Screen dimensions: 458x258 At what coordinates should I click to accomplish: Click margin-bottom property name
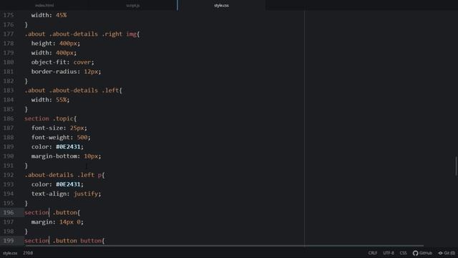[x=54, y=156]
